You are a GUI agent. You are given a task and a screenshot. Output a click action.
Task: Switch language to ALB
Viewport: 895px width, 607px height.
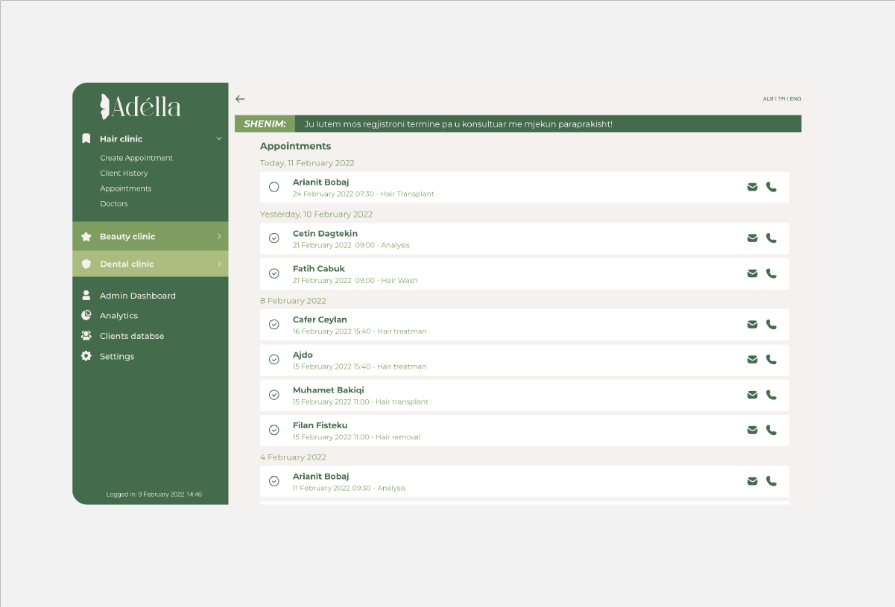tap(768, 99)
